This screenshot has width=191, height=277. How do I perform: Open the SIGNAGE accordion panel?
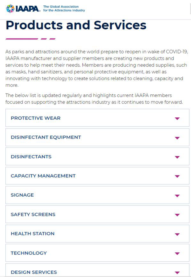coord(22,195)
